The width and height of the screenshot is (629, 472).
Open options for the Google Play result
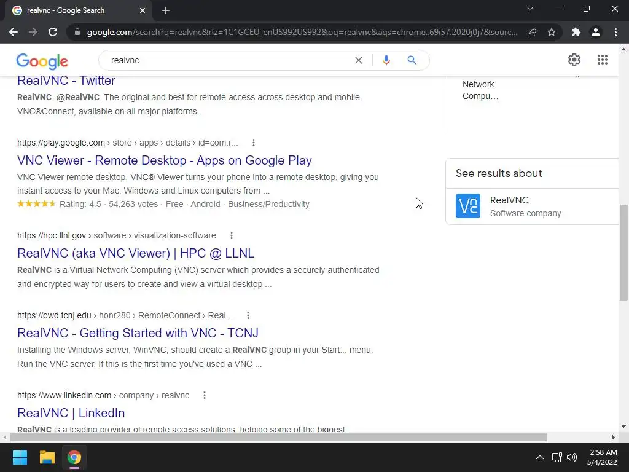point(254,143)
